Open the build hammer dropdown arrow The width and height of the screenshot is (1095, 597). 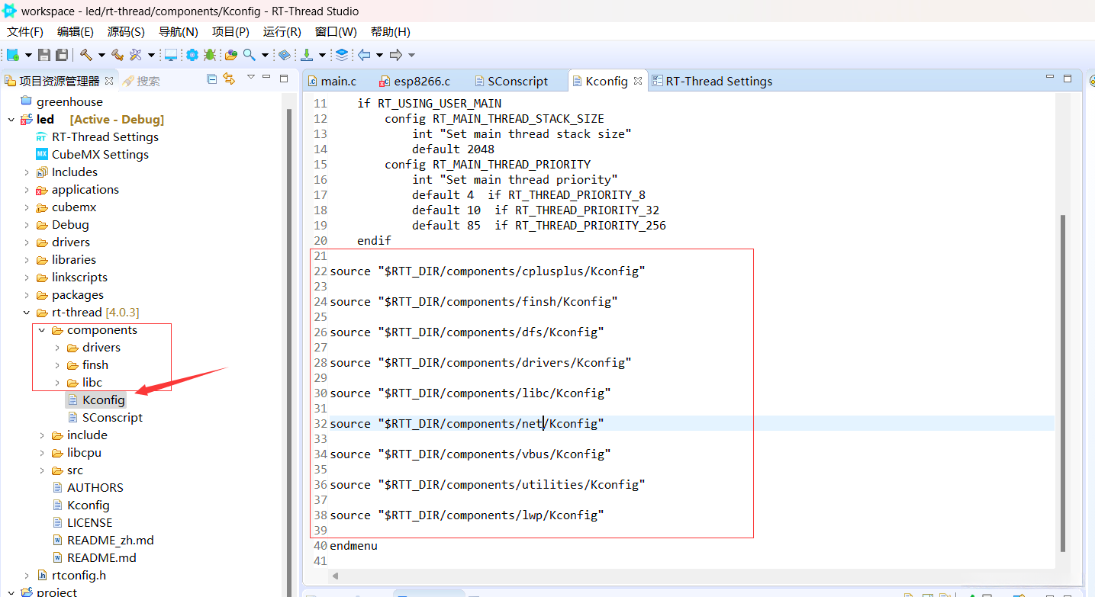pos(101,55)
